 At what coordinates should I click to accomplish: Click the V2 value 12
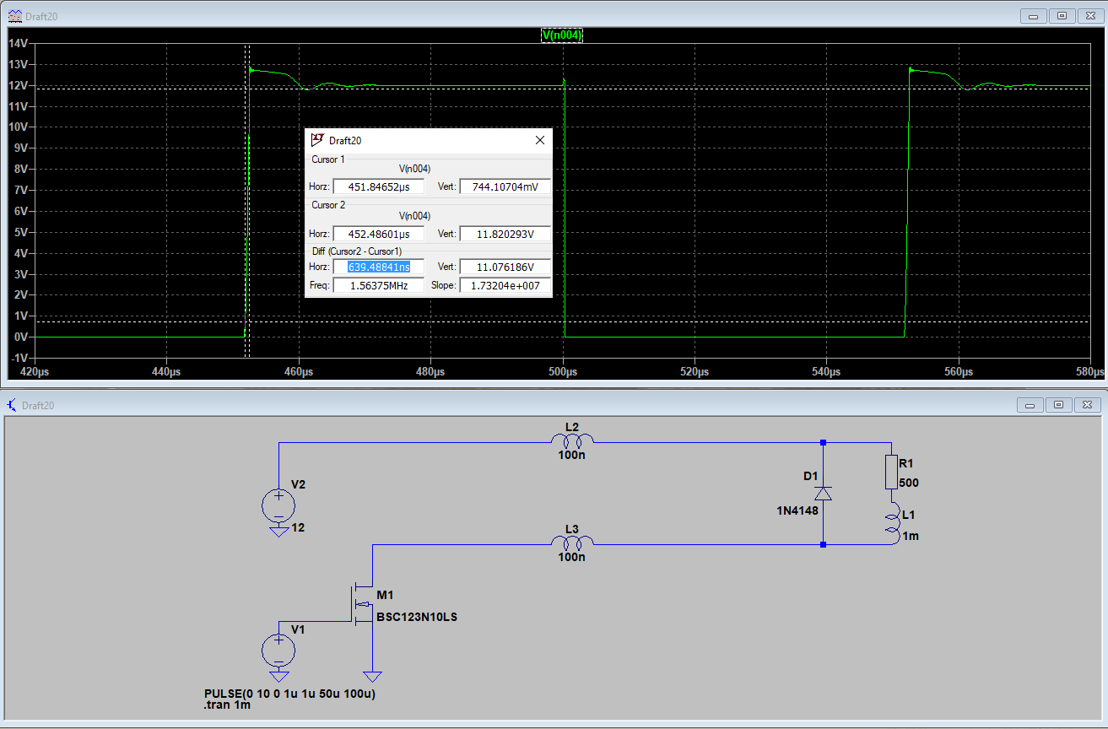(298, 527)
